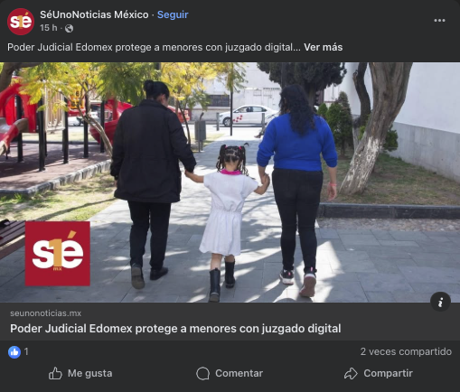The width and height of the screenshot is (460, 392).
Task: Open the seunonoticias.mx domain link
Action: (46, 313)
